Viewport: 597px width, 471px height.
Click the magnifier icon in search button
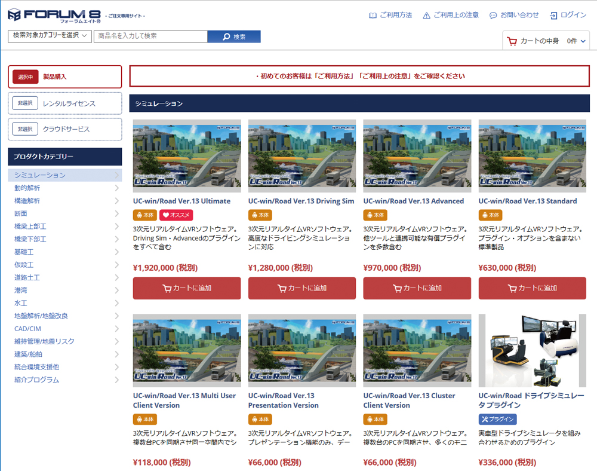(x=226, y=36)
